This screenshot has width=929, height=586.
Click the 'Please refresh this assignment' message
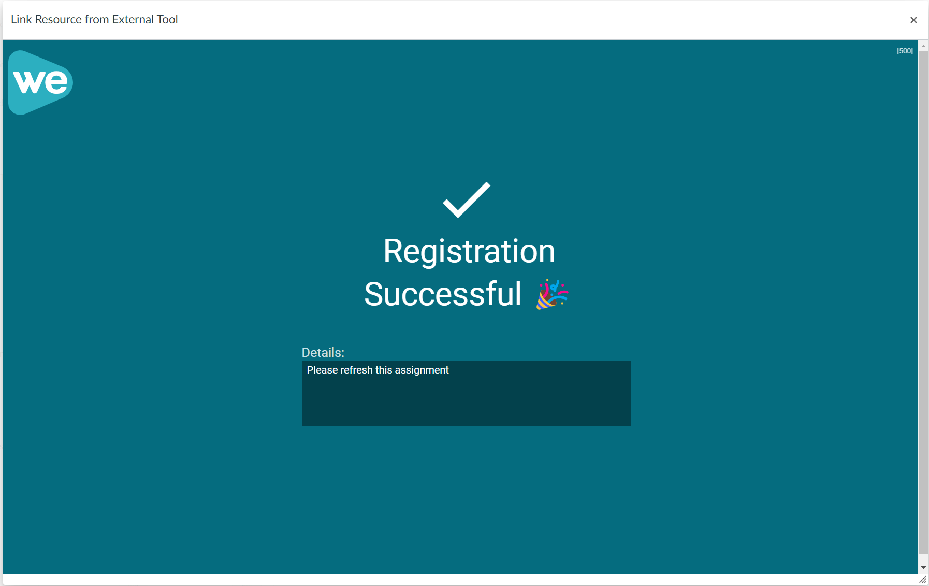378,370
